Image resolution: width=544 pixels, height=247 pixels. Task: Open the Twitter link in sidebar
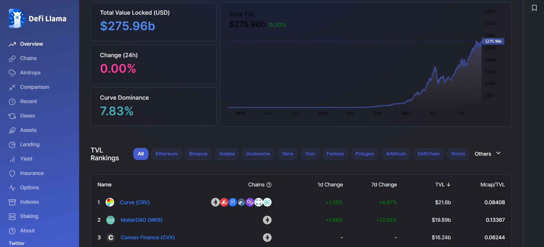[17, 243]
